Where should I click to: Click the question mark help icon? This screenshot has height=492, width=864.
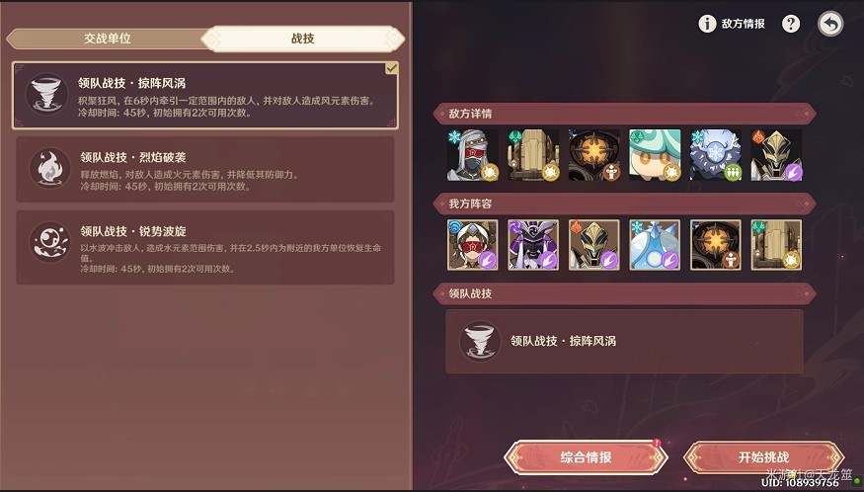(x=791, y=24)
